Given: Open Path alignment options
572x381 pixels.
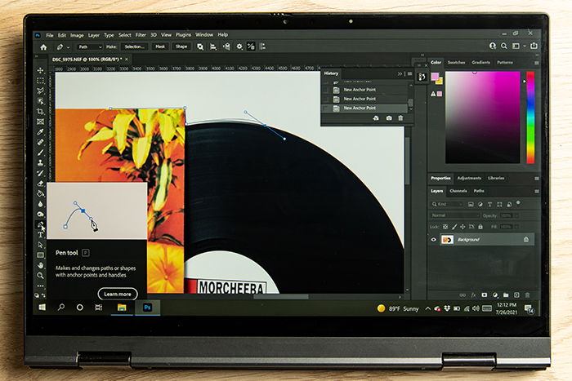Looking at the screenshot, I should 213,47.
